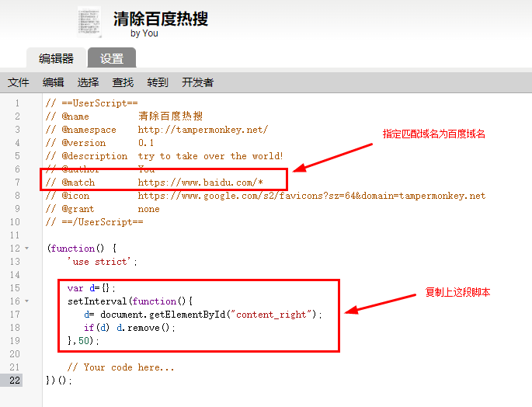Click the '// Your code here...' comment
The image size is (532, 407).
(120, 367)
